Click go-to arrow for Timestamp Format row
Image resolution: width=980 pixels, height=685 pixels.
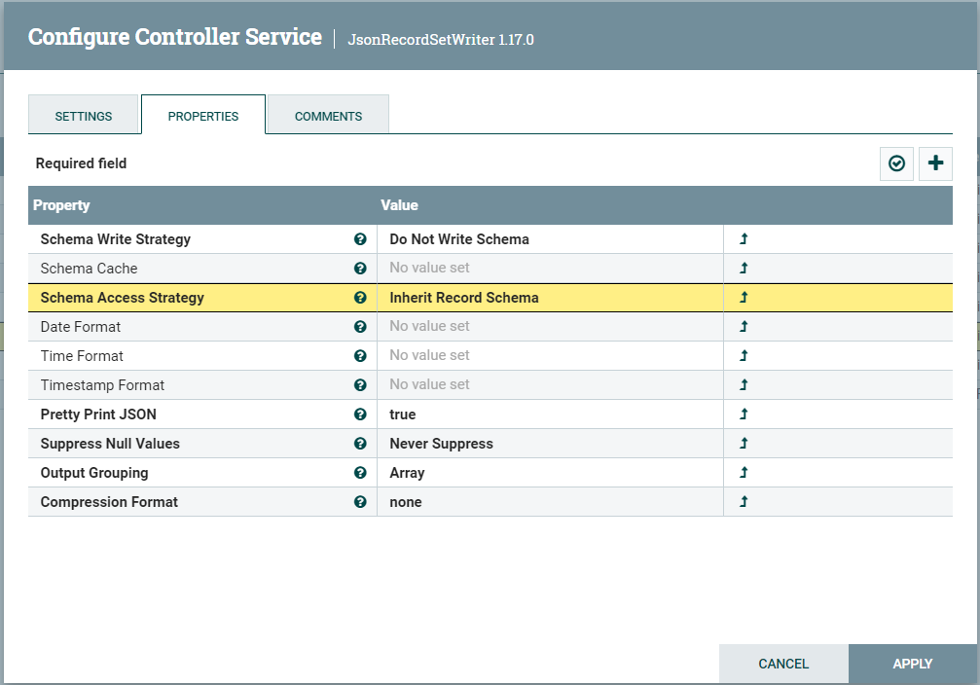point(743,384)
